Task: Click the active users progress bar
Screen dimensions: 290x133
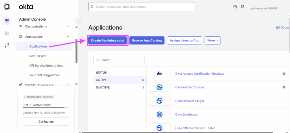Action: point(46,108)
